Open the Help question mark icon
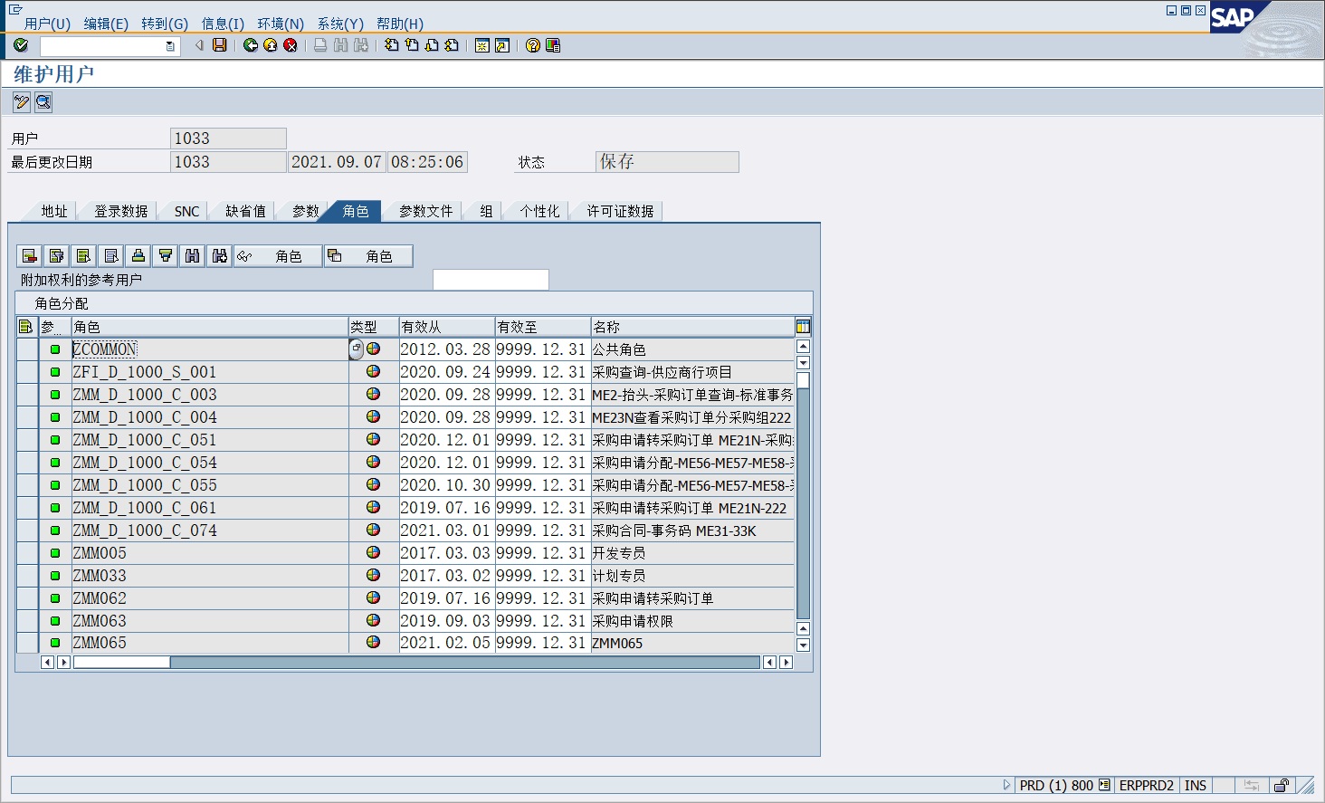 (533, 45)
